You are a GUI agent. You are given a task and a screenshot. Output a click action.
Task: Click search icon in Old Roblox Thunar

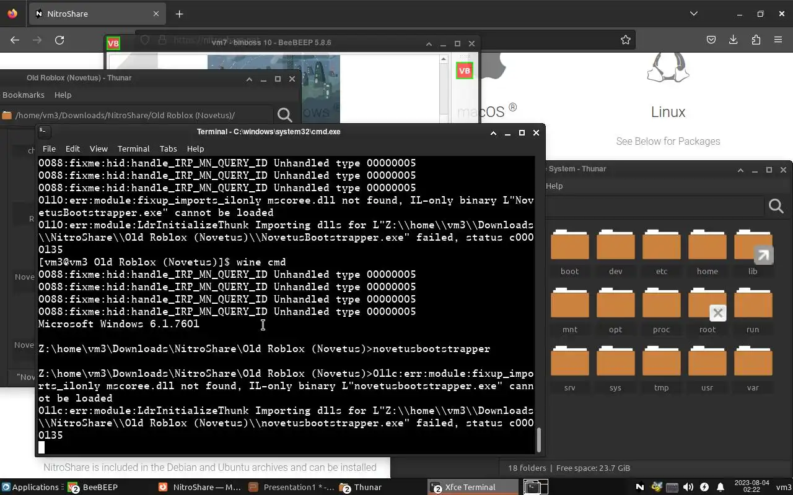[285, 115]
